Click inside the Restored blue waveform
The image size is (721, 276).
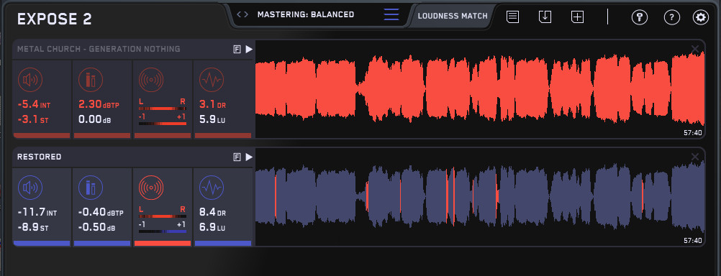[x=480, y=197]
